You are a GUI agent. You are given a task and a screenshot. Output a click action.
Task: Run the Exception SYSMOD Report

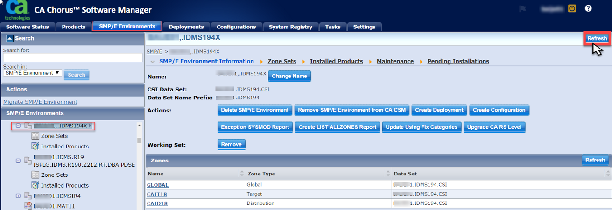255,127
